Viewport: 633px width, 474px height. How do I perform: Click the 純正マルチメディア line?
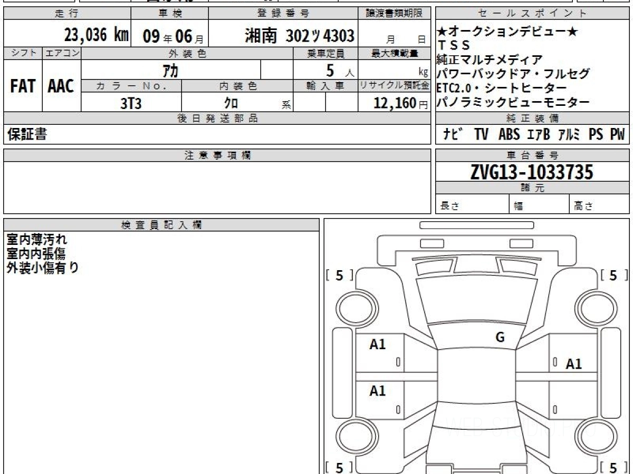(490, 60)
